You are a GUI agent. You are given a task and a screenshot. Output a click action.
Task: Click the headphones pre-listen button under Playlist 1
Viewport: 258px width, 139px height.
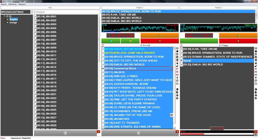click(x=138, y=133)
